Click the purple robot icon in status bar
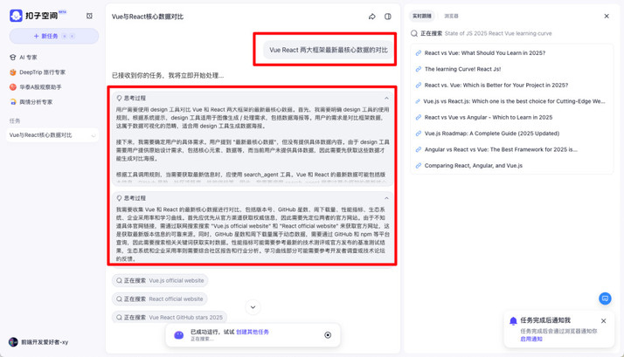Viewport: 624px width, 357px height. coord(179,335)
